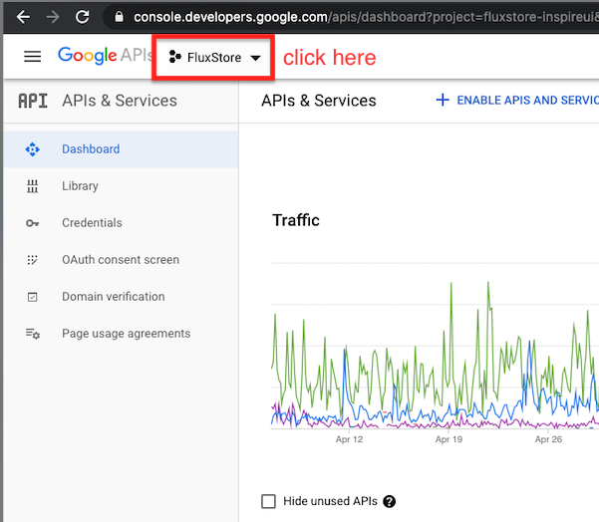Click main APIs & Services page title
The image size is (599, 522).
point(319,101)
